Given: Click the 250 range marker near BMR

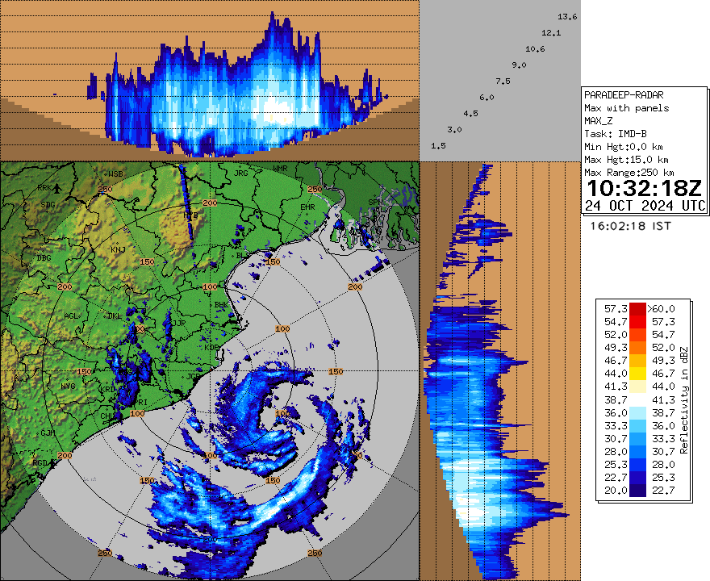Looking at the screenshot, I should tap(315, 189).
